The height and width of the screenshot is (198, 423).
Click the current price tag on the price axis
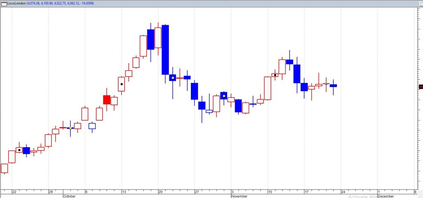(421, 87)
